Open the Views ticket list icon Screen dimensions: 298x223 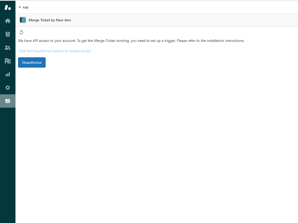(x=8, y=34)
